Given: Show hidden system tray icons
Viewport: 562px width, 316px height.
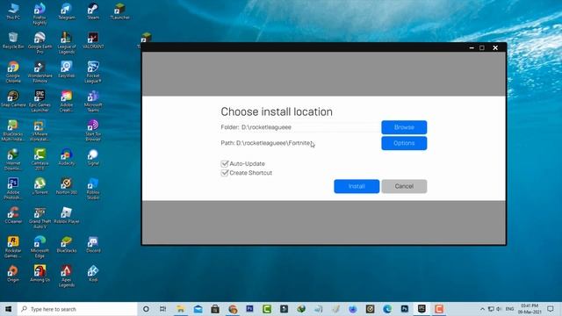Looking at the screenshot, I should click(482, 309).
